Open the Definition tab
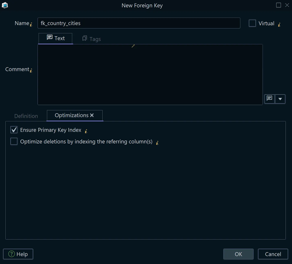The image size is (292, 264). click(26, 116)
